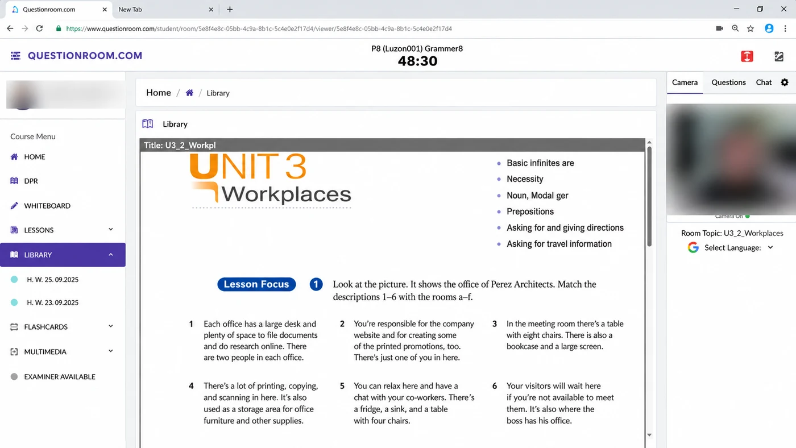Click the camera icon in address bar
The image size is (796, 448).
tap(719, 28)
